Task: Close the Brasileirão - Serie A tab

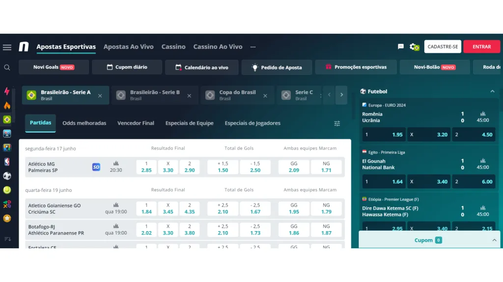Action: tap(100, 95)
